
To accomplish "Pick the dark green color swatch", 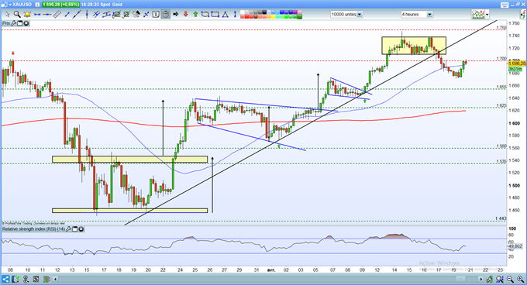I will 299,16.
